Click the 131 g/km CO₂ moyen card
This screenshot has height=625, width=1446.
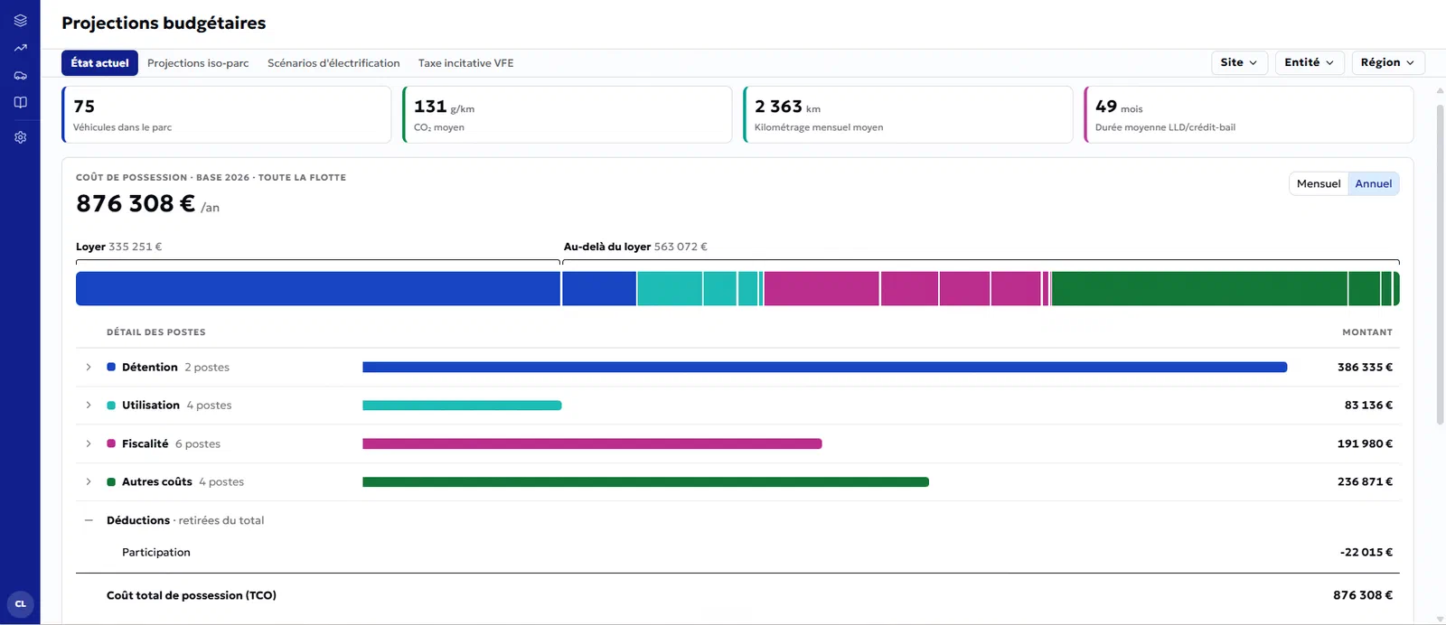coord(567,115)
